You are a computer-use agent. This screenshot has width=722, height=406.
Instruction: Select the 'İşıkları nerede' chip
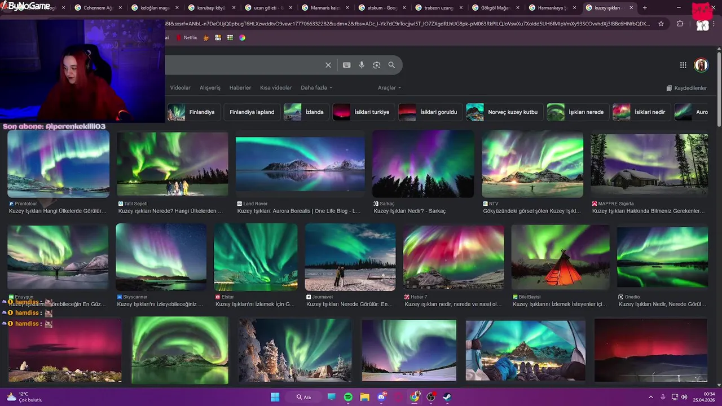pyautogui.click(x=578, y=112)
